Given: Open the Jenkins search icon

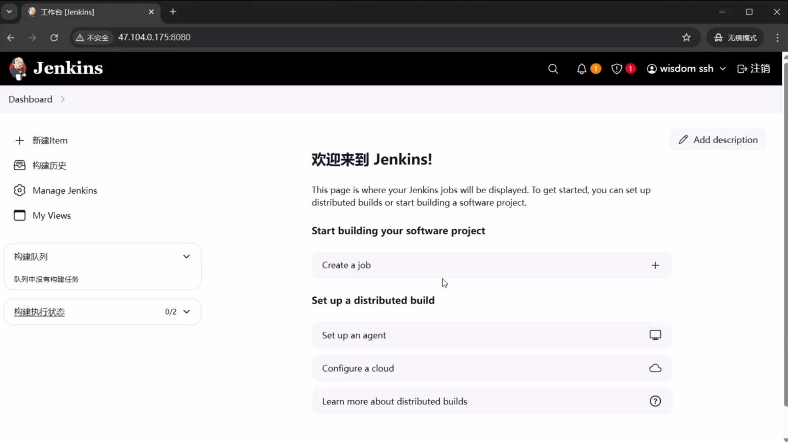Looking at the screenshot, I should click(x=553, y=69).
